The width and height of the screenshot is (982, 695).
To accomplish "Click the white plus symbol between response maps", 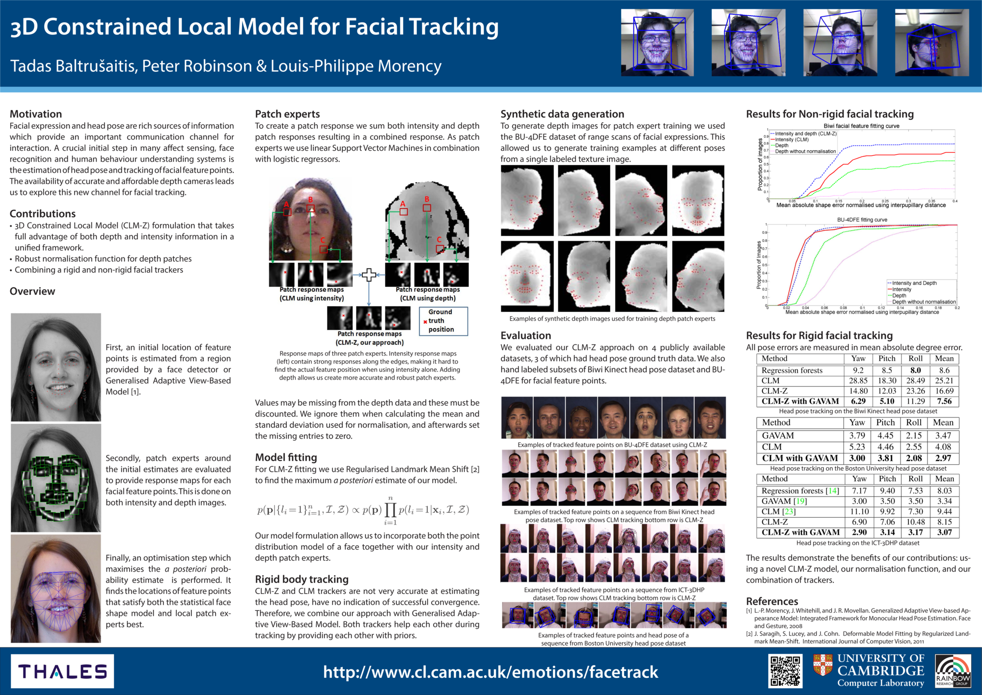I will 369,275.
